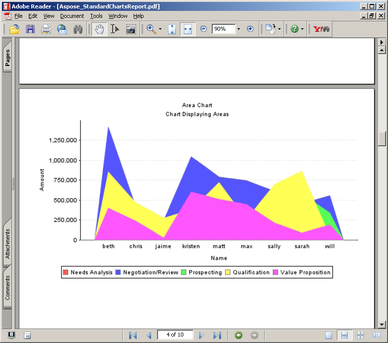Print the document with the printer icon
Viewport: 388px width, 343px height.
pyautogui.click(x=46, y=29)
